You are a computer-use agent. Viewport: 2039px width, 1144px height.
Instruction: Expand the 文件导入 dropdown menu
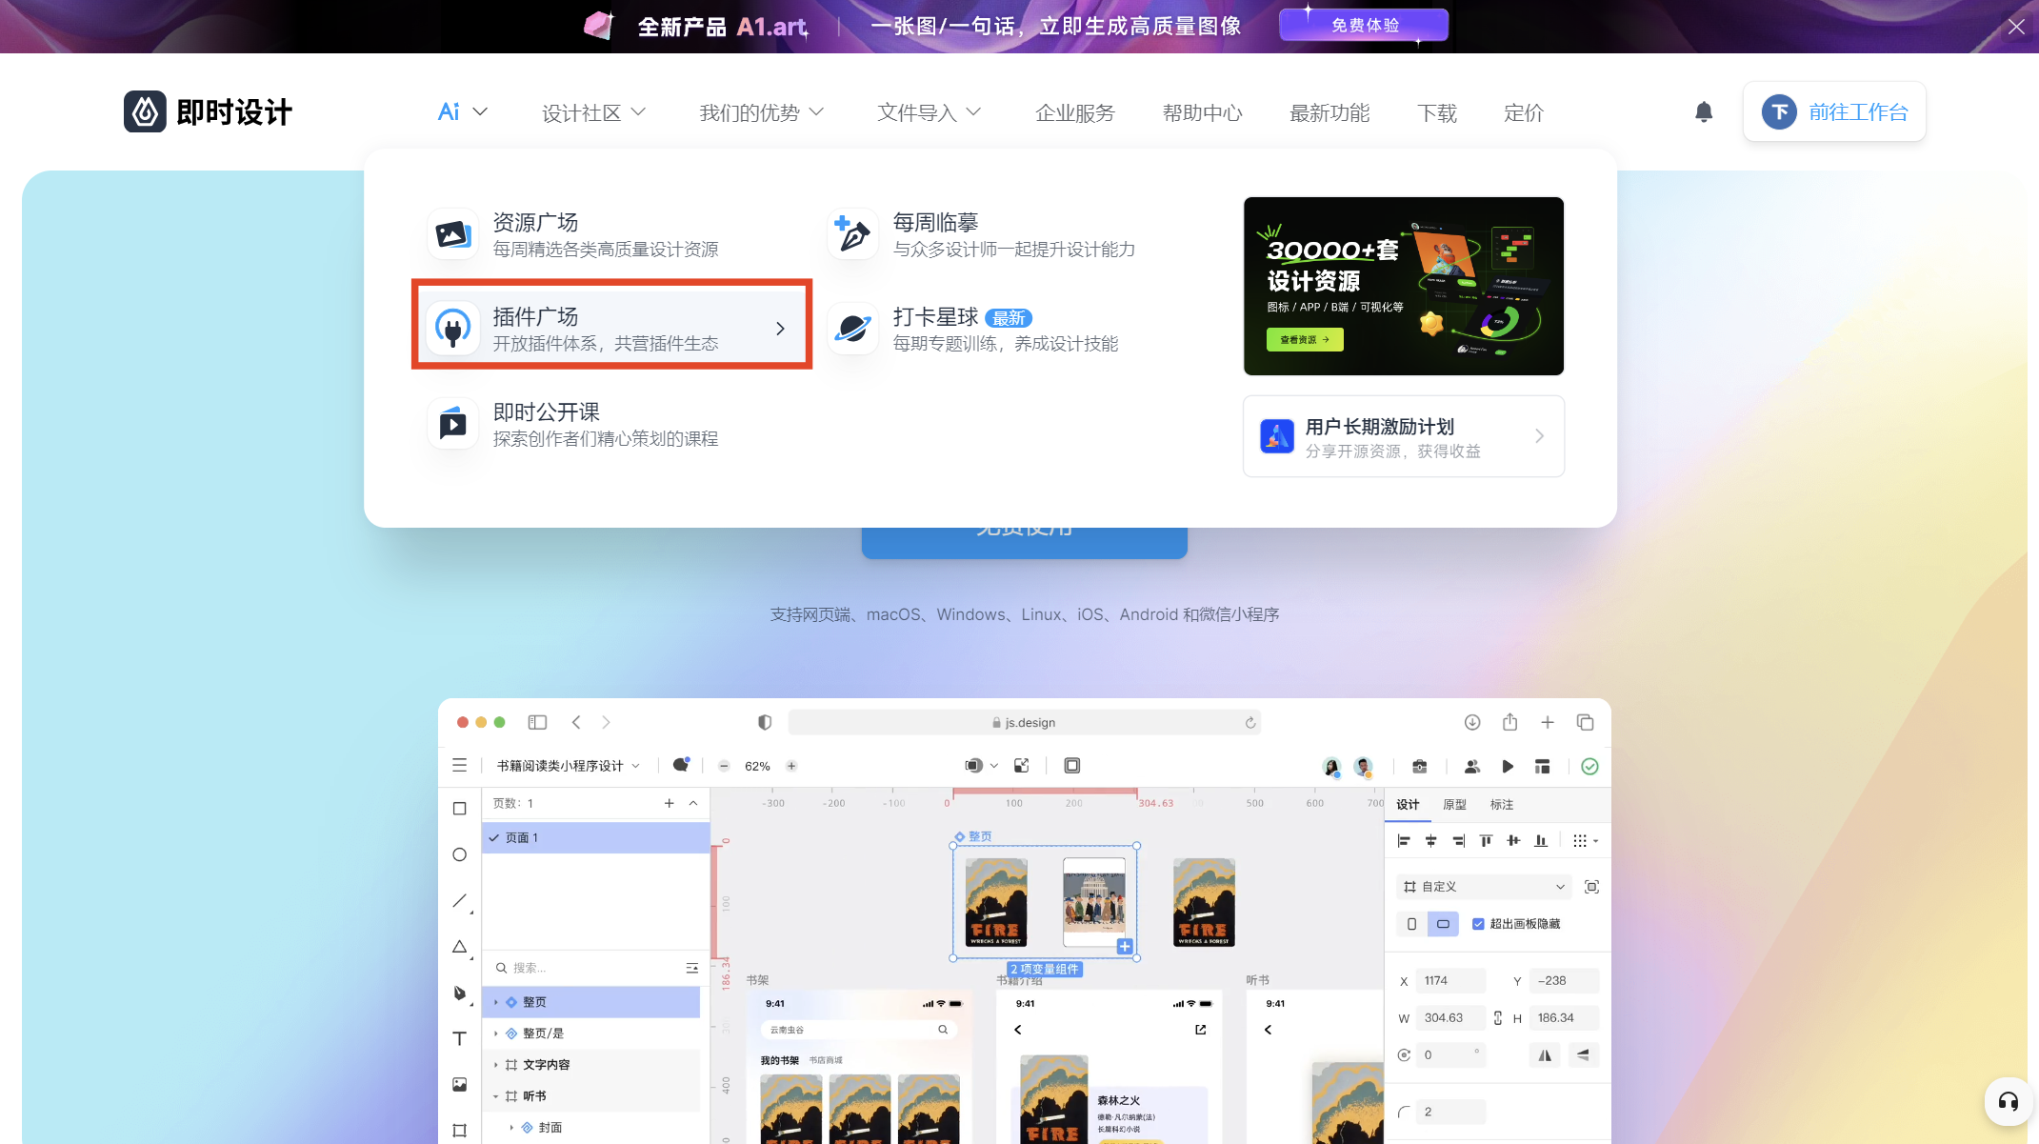click(x=931, y=112)
